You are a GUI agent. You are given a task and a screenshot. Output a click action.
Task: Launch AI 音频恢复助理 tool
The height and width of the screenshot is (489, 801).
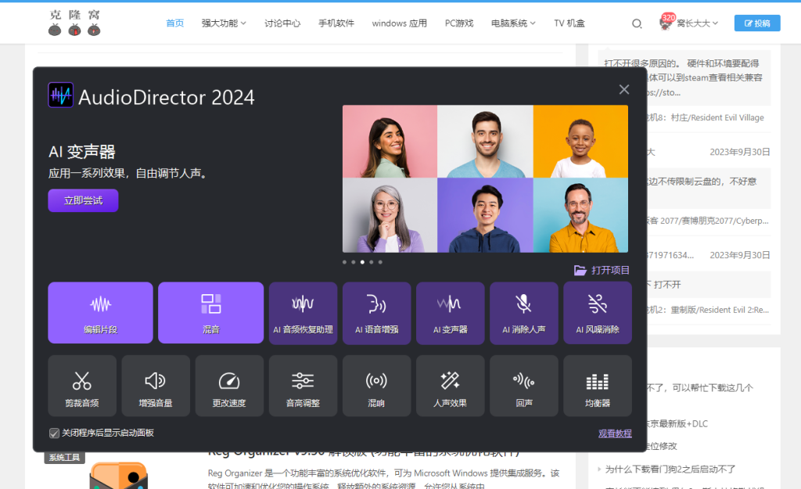click(303, 313)
